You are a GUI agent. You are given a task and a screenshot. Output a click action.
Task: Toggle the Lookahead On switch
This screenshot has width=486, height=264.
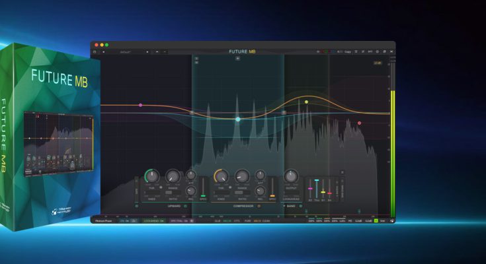click(155, 220)
